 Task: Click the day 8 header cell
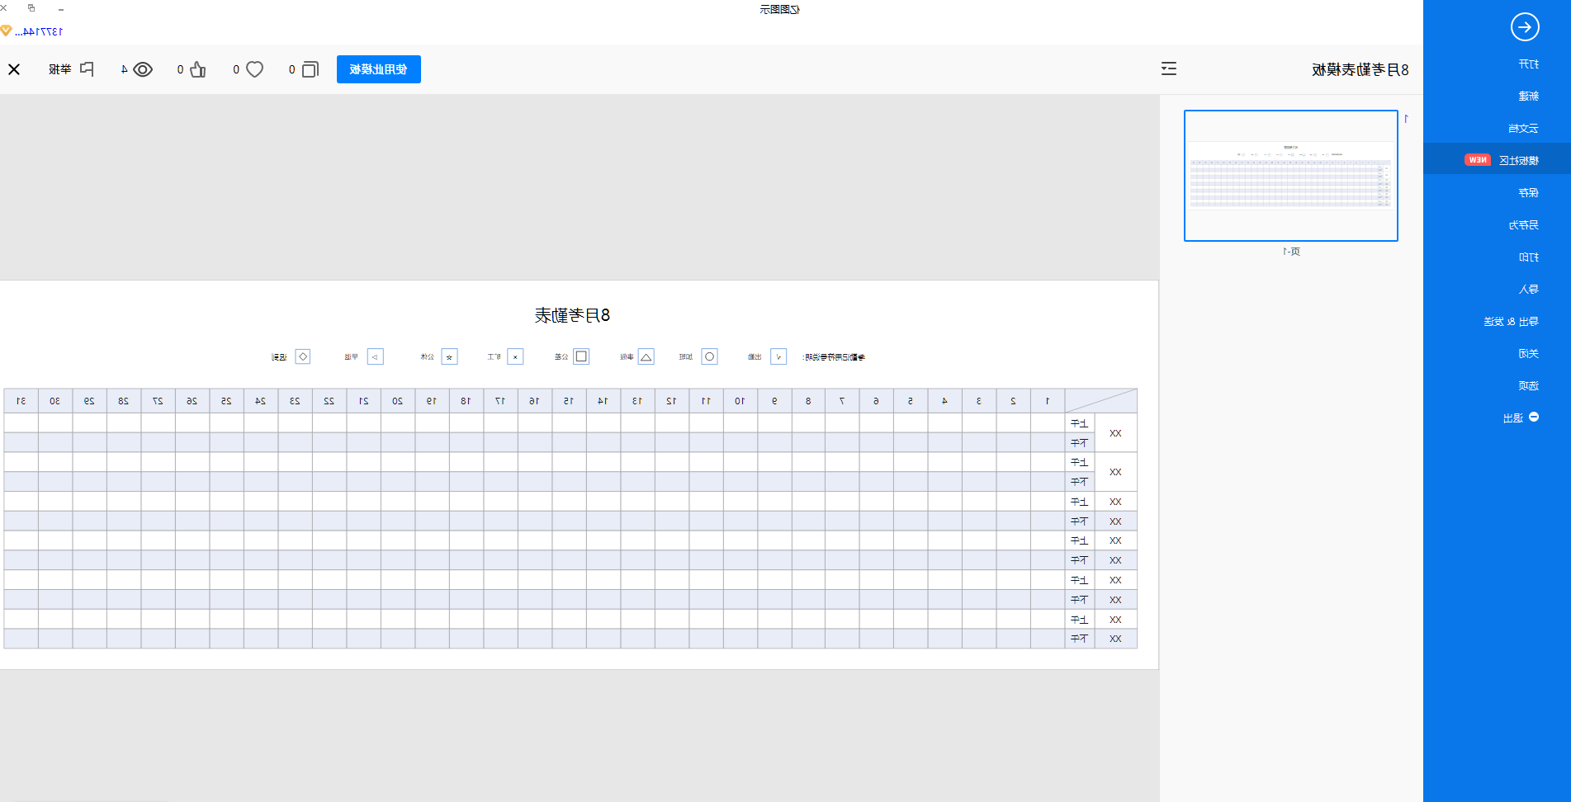(808, 401)
